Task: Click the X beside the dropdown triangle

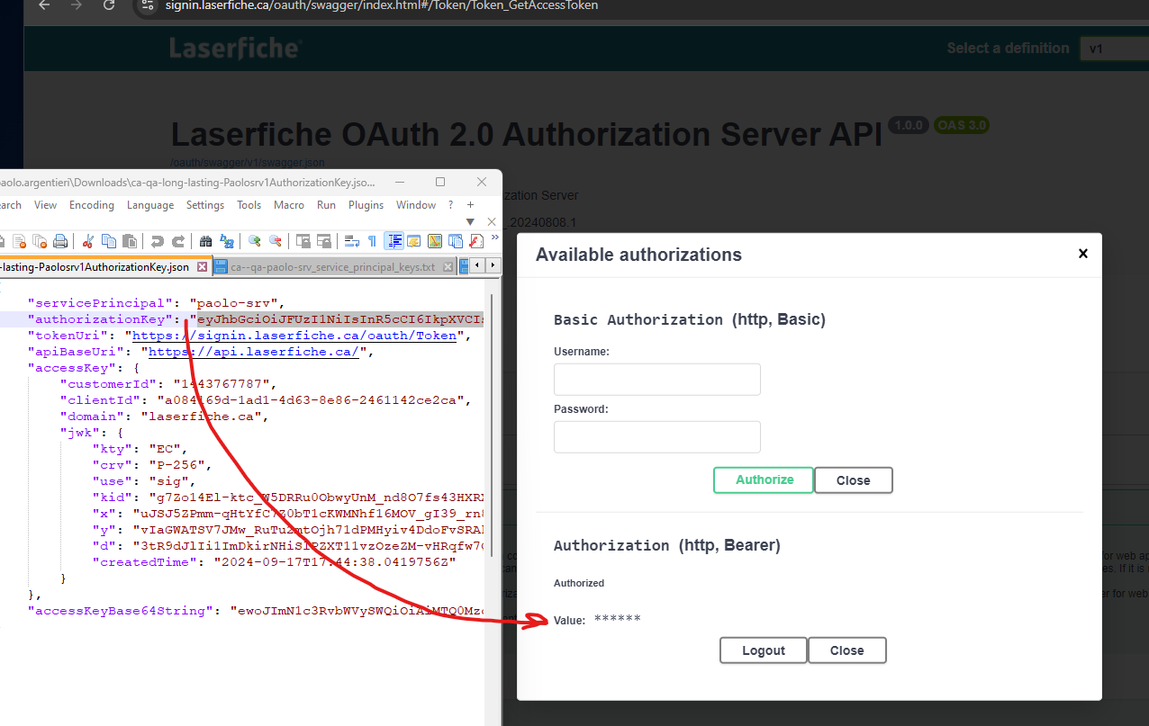Action: point(492,221)
